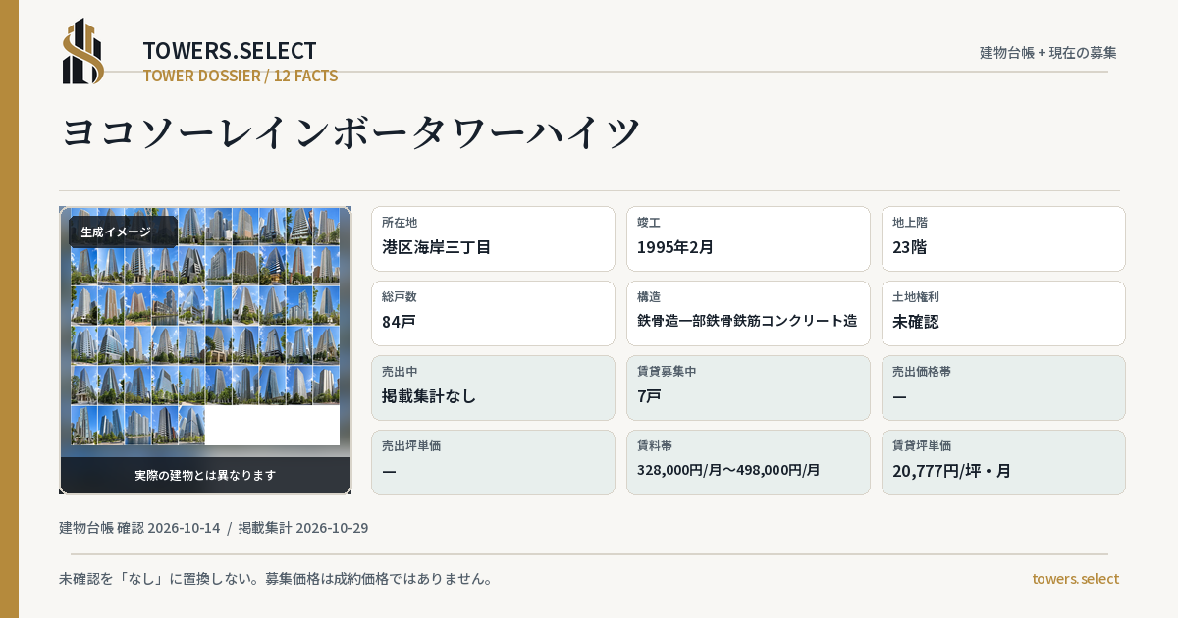Select the 賃貸募集中 7戸 card
1178x618 pixels.
(748, 387)
